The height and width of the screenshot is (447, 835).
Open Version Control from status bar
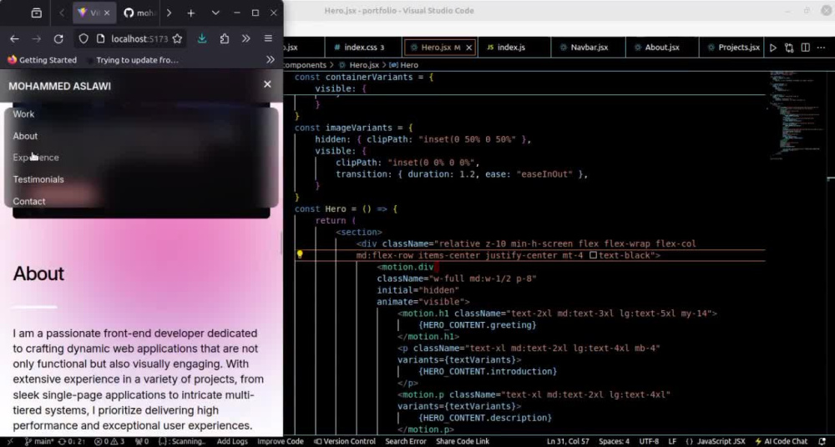point(345,441)
